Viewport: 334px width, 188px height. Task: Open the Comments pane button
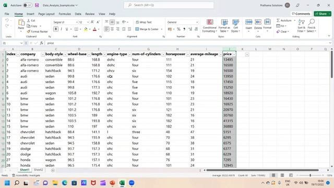301,14
